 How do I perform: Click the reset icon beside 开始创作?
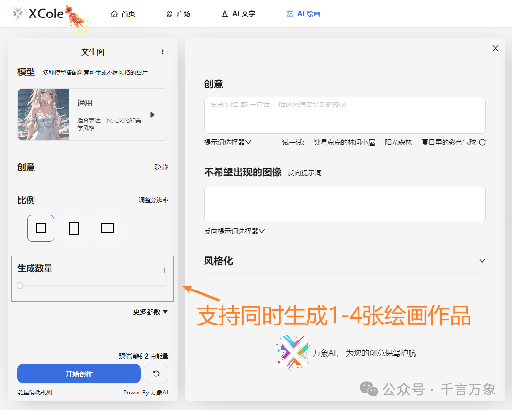(156, 374)
